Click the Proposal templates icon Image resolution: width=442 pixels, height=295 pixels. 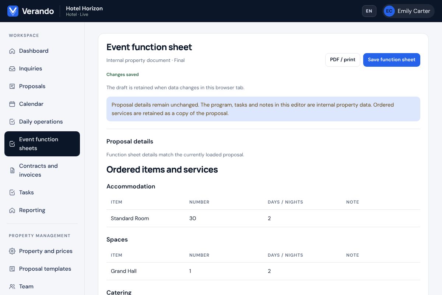point(12,269)
